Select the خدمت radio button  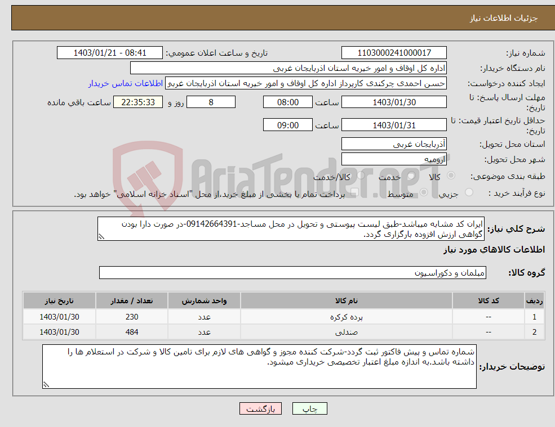click(x=411, y=176)
